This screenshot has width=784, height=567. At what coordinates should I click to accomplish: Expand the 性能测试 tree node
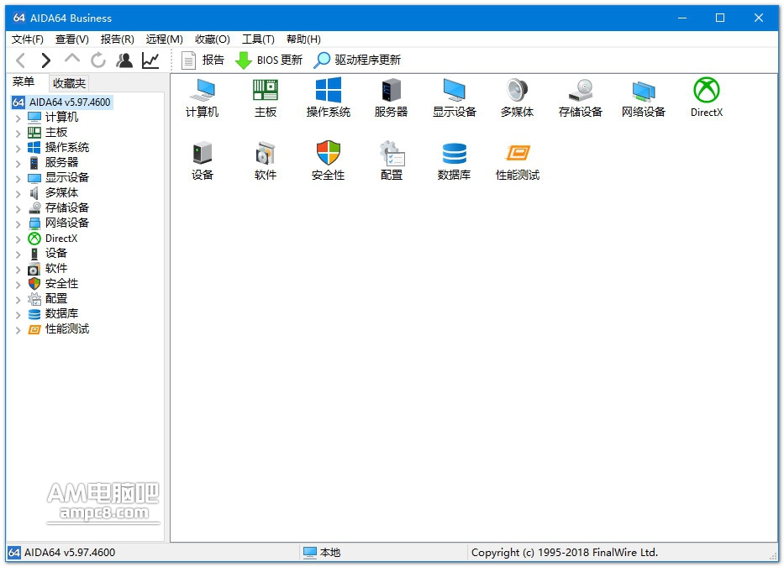pos(18,329)
